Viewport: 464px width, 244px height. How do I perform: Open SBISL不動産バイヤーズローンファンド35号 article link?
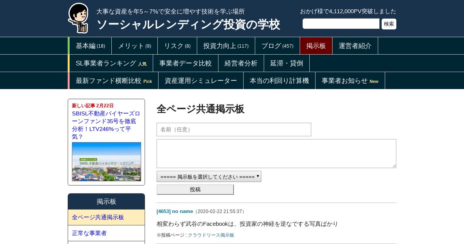[x=106, y=125]
